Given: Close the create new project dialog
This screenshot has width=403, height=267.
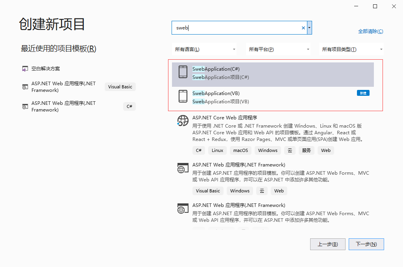Looking at the screenshot, I should (394, 6).
